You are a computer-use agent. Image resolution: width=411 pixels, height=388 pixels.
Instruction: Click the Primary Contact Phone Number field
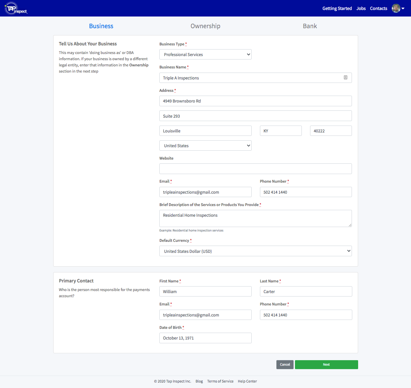point(306,315)
